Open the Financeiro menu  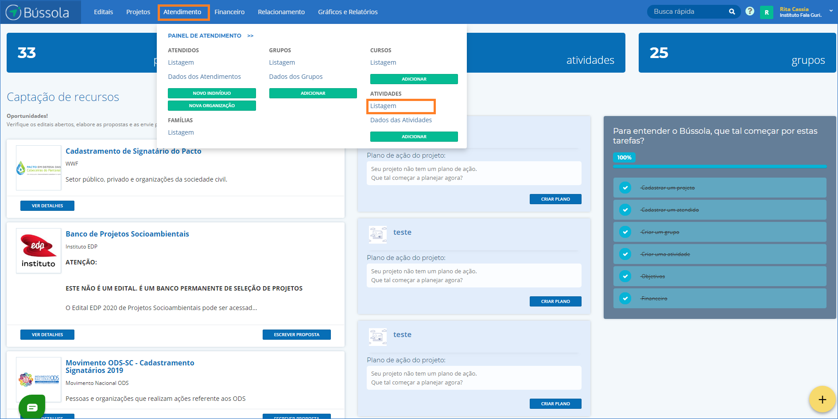(x=229, y=12)
